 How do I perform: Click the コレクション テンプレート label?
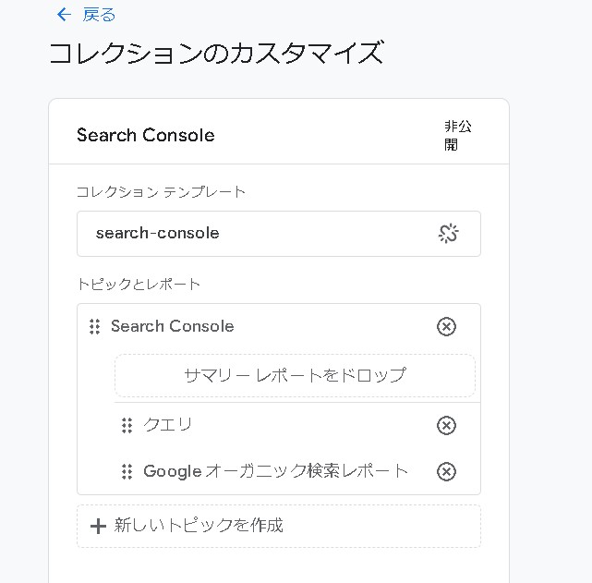tap(161, 192)
